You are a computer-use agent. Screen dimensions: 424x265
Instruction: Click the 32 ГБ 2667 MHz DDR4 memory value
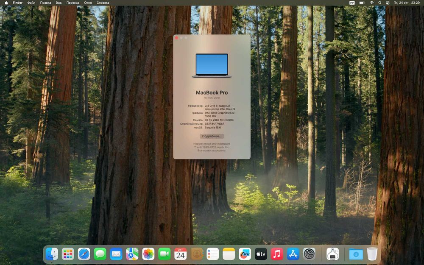tap(219, 120)
